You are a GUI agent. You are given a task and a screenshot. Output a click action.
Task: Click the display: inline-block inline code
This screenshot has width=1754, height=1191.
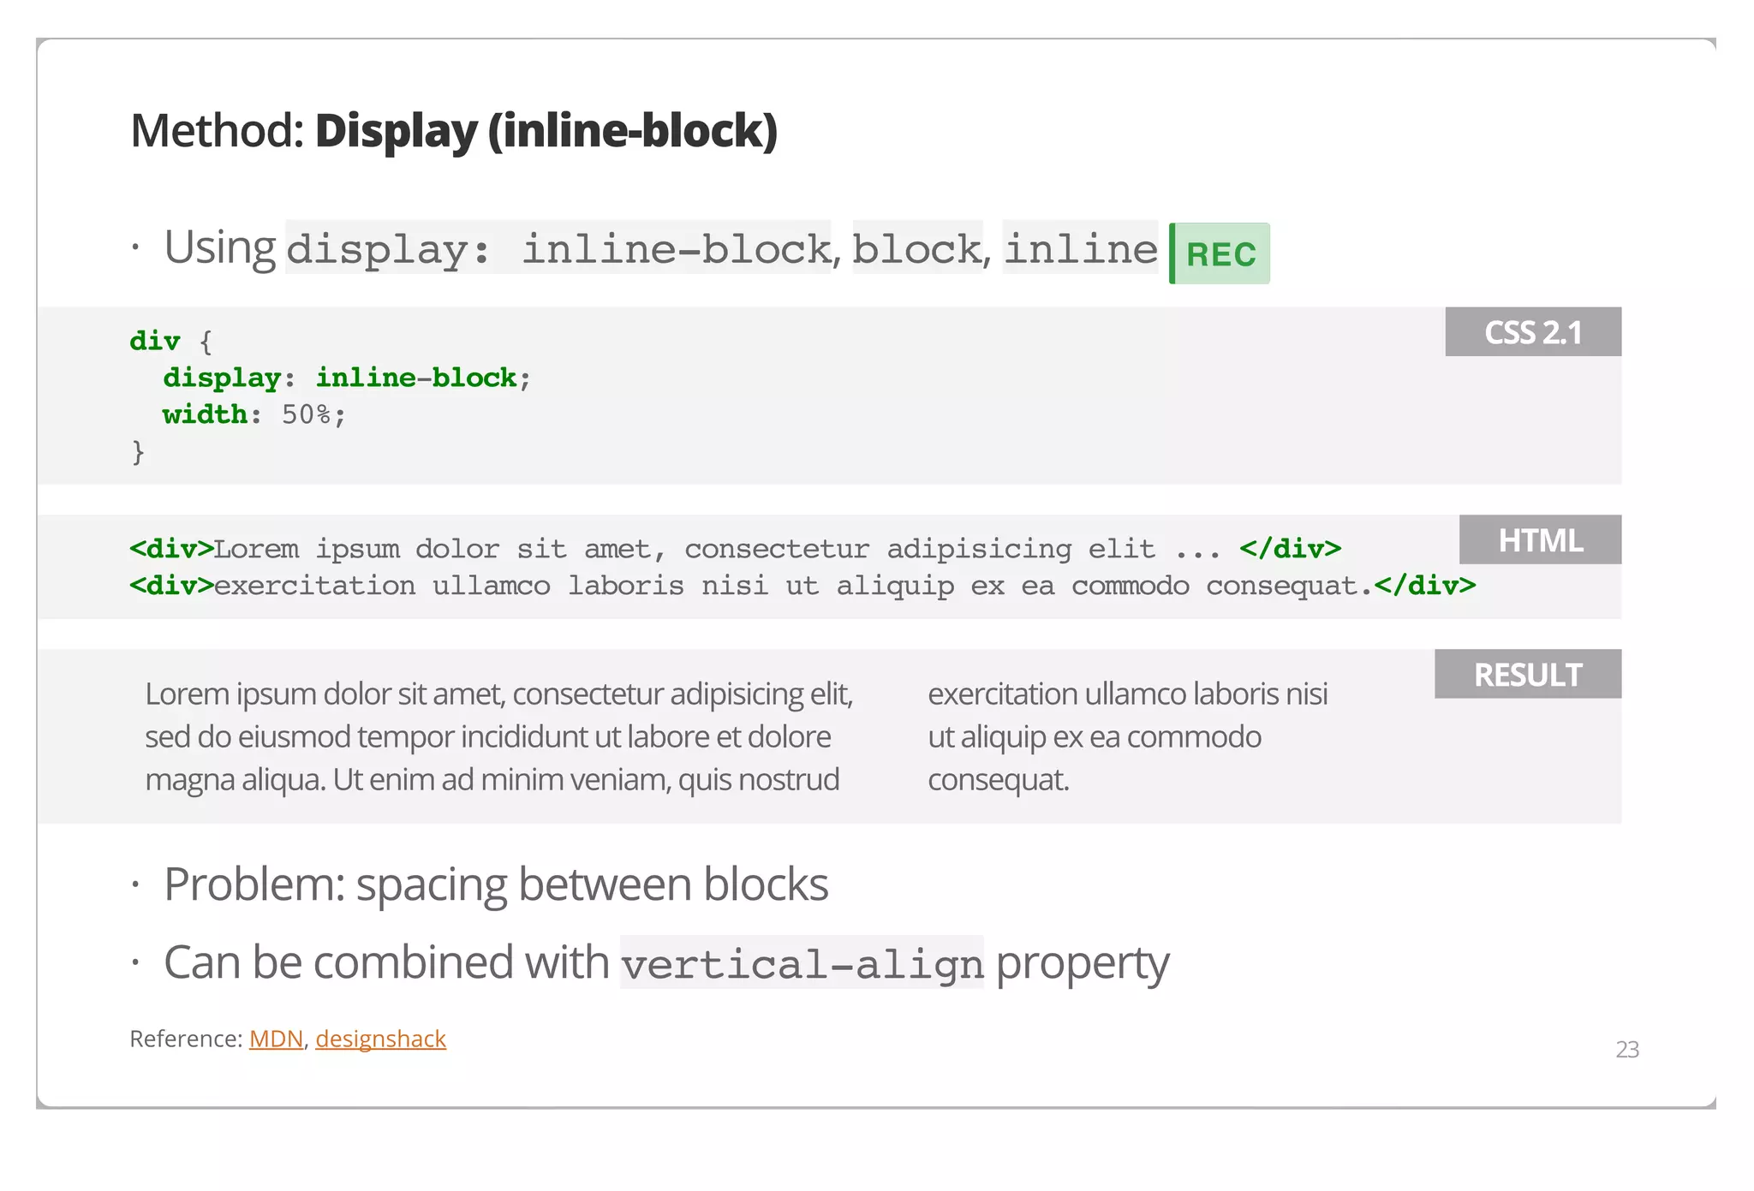558,249
